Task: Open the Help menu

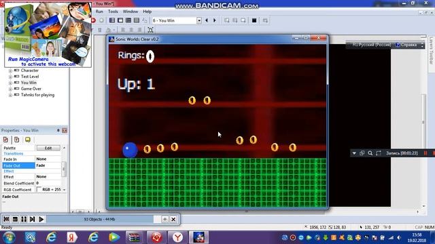Action: click(x=147, y=12)
